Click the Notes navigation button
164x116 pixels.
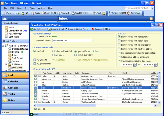pos(16,100)
